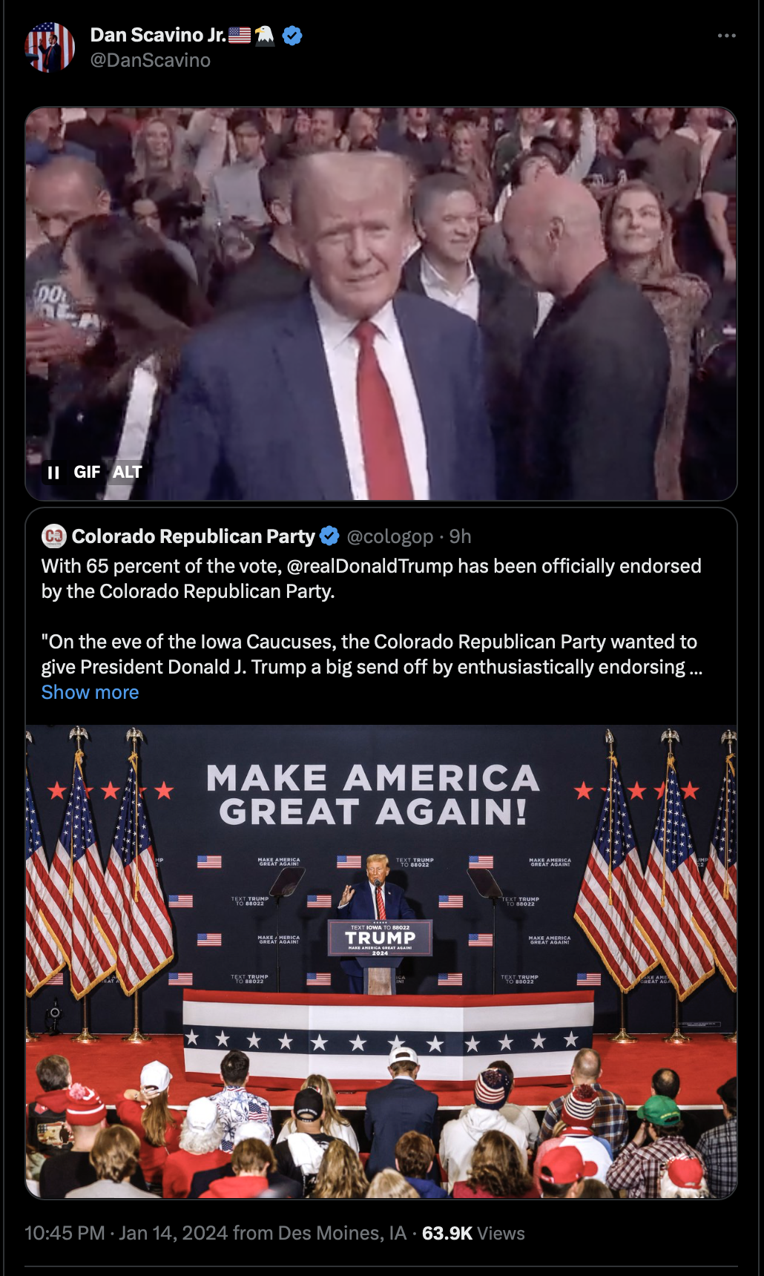Click the eagle emoji next to the name
This screenshot has height=1276, width=764.
[x=265, y=35]
